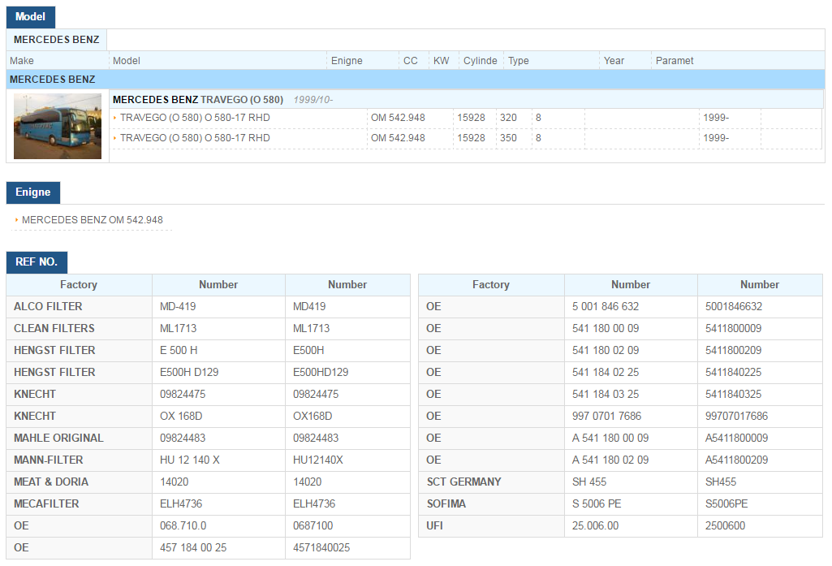Open the MERCEDES BENZ TRAVEGO (O 580) heading
The height and width of the screenshot is (566, 832).
pyautogui.click(x=198, y=100)
